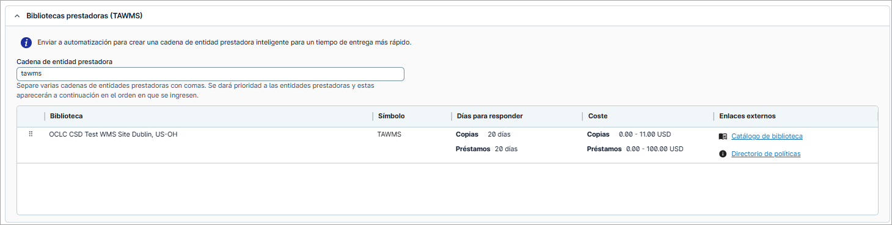Click the Días para responder column header
The height and width of the screenshot is (225, 892).
(490, 116)
